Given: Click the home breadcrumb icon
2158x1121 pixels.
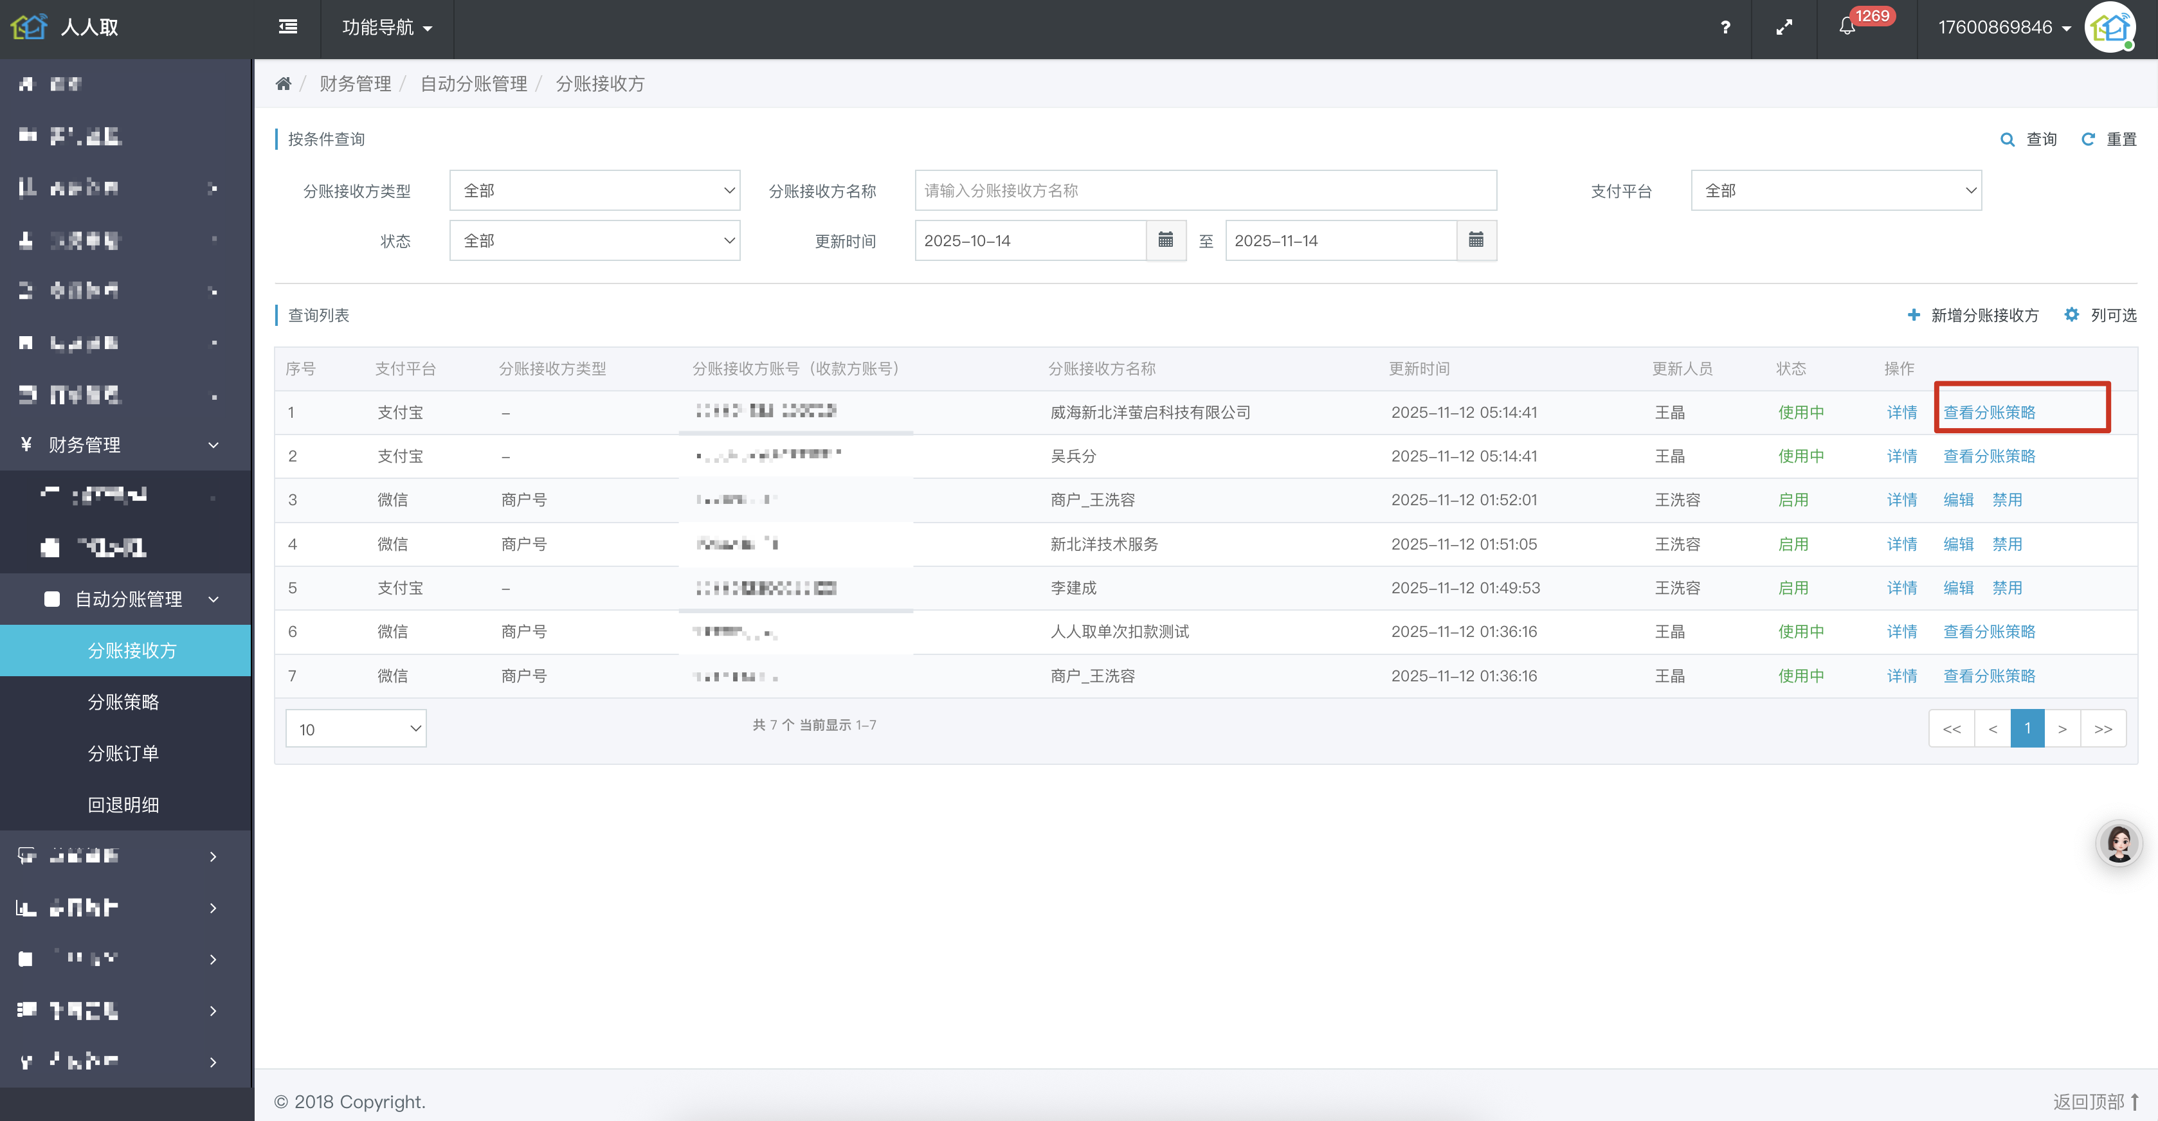Looking at the screenshot, I should 283,84.
